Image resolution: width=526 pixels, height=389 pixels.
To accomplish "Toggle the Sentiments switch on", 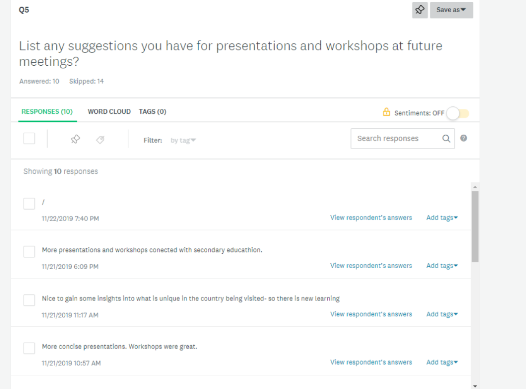I will pyautogui.click(x=458, y=113).
